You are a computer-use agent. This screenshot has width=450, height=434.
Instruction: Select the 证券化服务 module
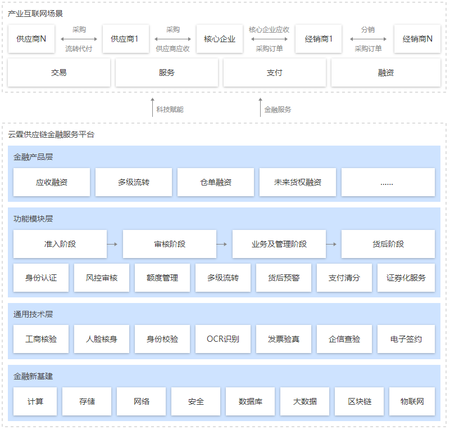(x=406, y=278)
